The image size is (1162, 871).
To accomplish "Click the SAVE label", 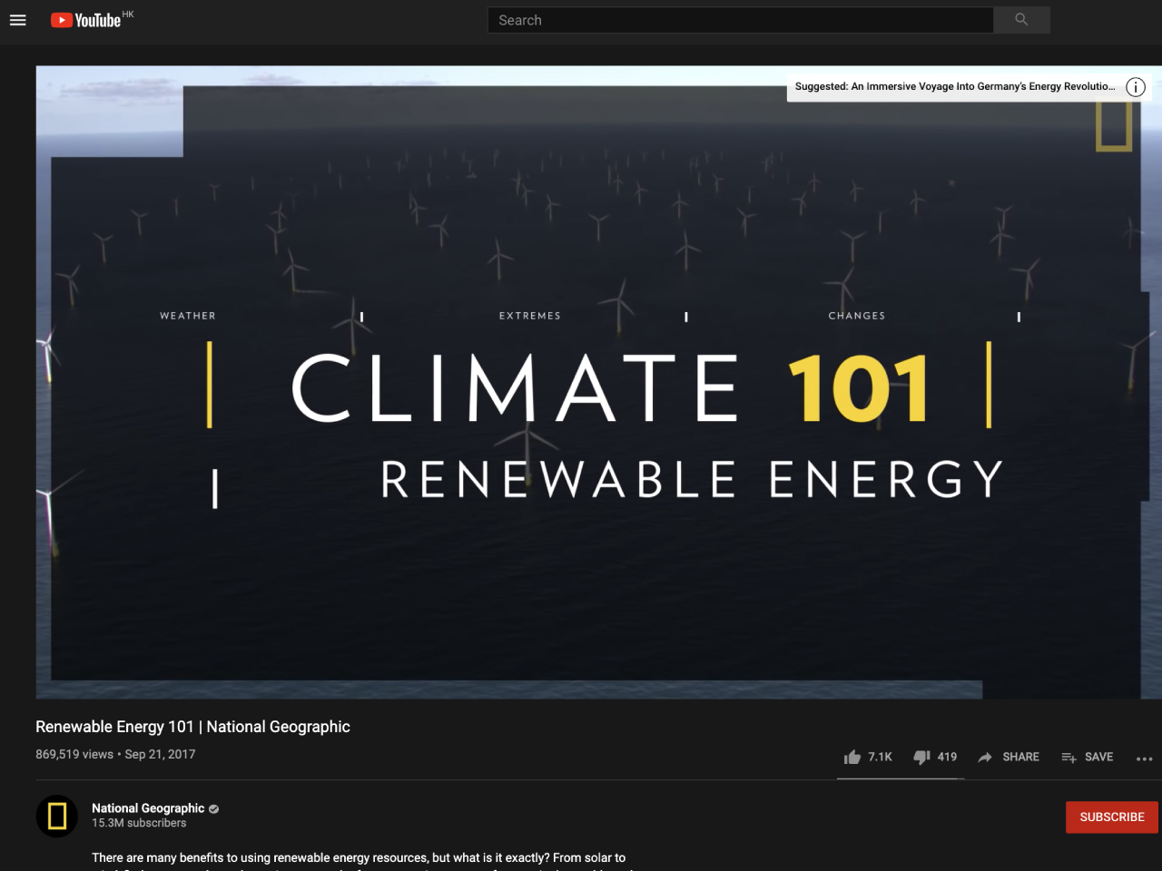I will click(x=1098, y=757).
